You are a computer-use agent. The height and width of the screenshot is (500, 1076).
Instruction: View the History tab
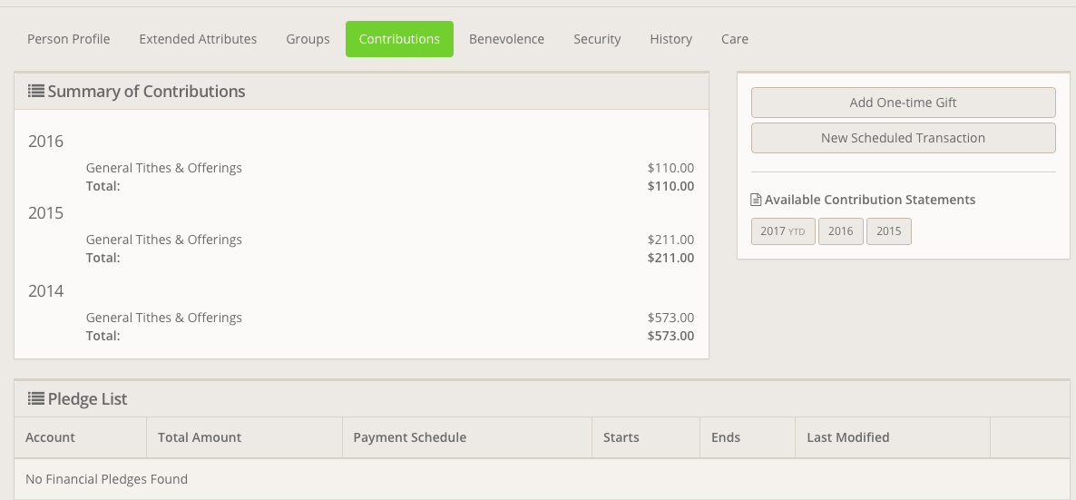coord(670,39)
